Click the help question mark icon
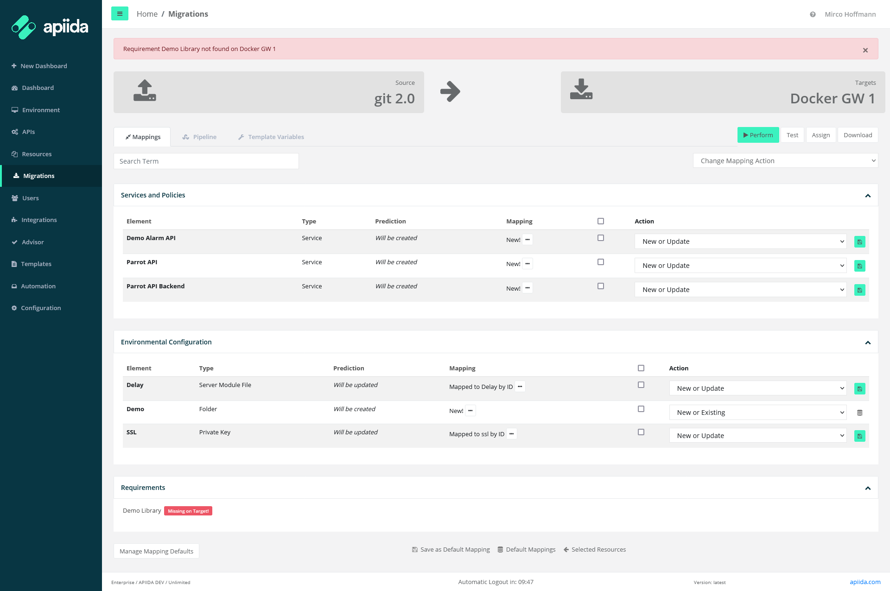890x591 pixels. tap(813, 14)
